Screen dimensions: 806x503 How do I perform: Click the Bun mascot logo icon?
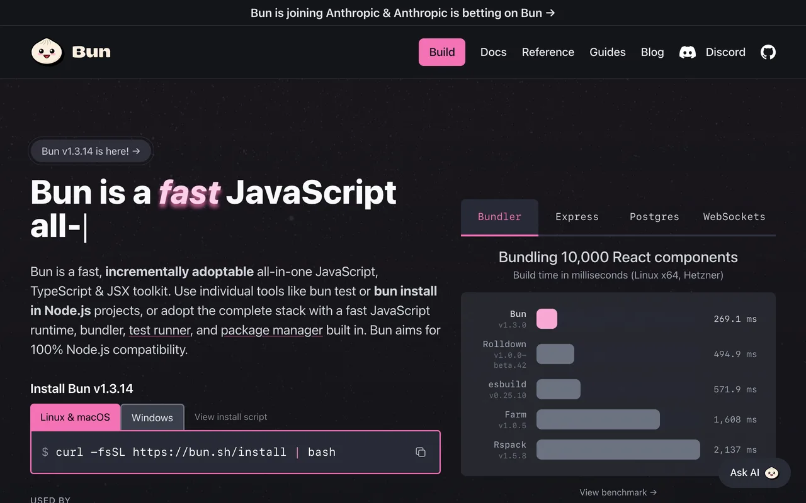[x=47, y=52]
